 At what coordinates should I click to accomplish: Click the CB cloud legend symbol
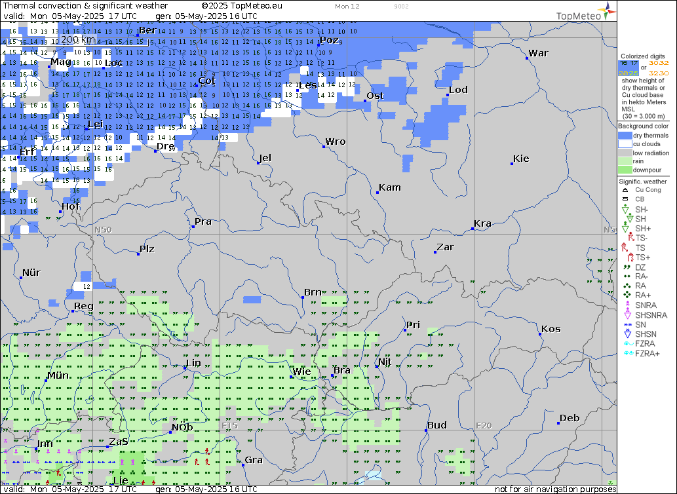click(625, 199)
